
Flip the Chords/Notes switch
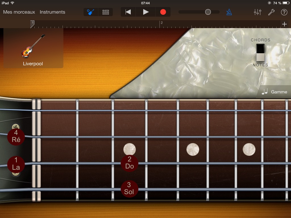[260, 53]
